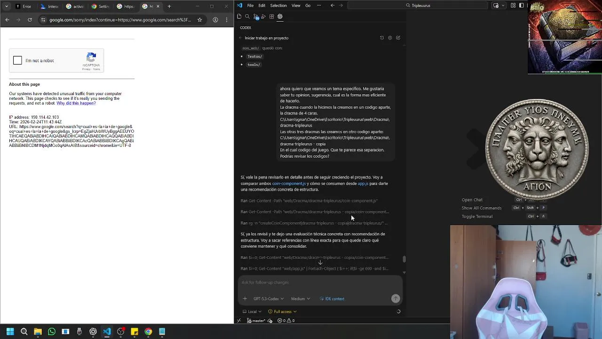Reload the Chrome page
Image resolution: width=602 pixels, height=339 pixels.
(30, 20)
